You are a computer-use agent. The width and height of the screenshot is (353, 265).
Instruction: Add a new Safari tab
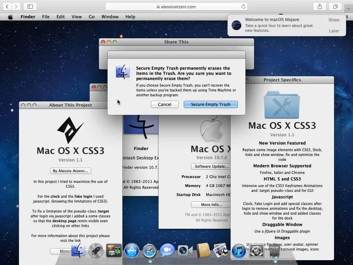(x=349, y=9)
